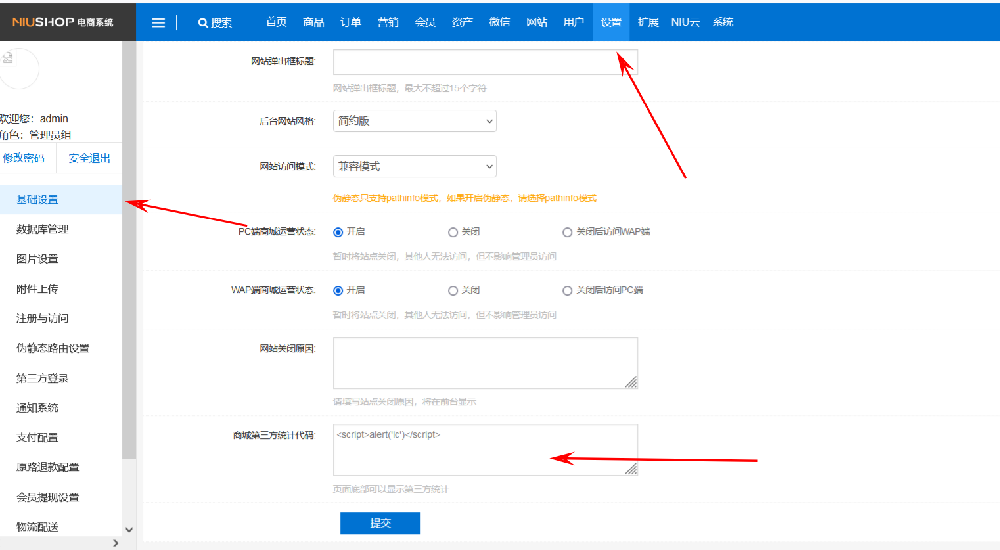1000x550 pixels.
Task: Select 开启 for WAP端商城运营状态
Action: coord(338,290)
